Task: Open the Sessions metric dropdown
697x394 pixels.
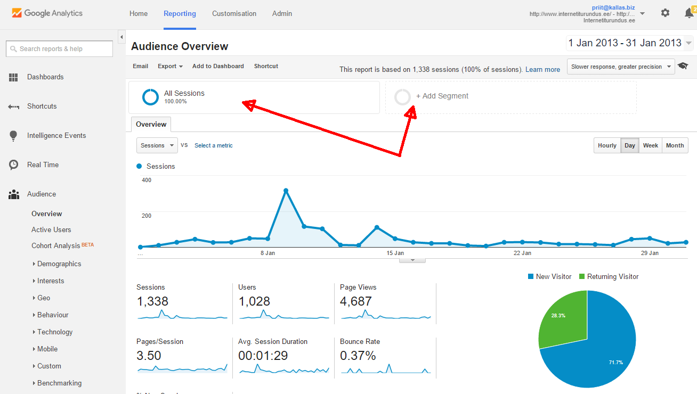Action: pyautogui.click(x=157, y=145)
